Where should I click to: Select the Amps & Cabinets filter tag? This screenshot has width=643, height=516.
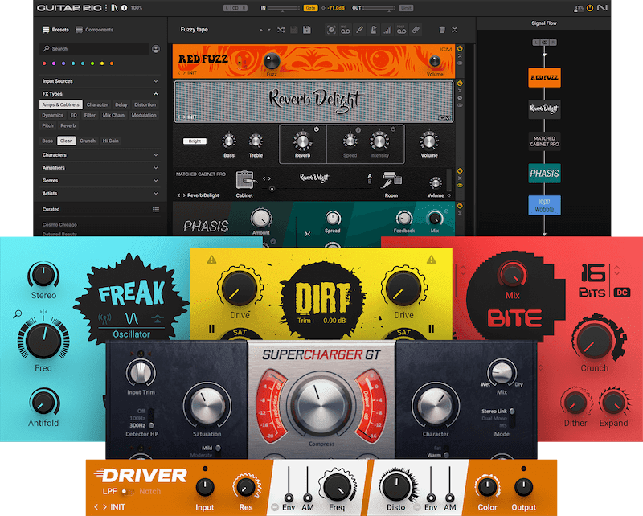61,104
